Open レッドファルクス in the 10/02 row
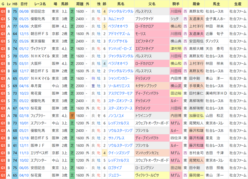Image resolution: width=248 pixels, height=179 pixels. click(119, 160)
